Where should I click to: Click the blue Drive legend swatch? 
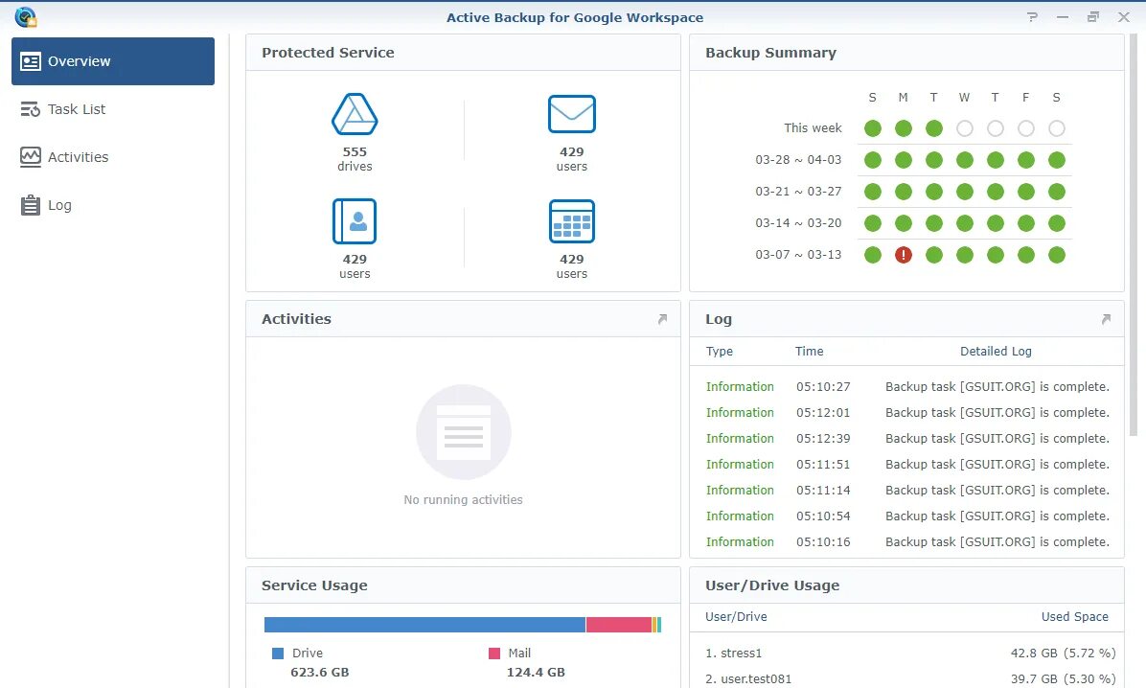278,654
